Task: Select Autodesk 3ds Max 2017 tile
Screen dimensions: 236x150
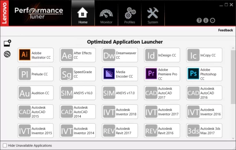Action: point(204,131)
